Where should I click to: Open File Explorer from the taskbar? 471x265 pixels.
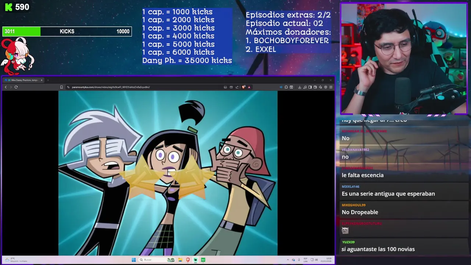click(180, 260)
